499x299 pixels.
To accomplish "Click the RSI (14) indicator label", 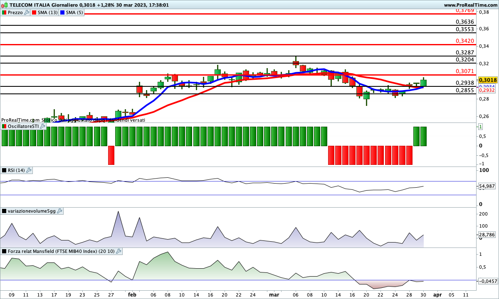I will [x=17, y=170].
